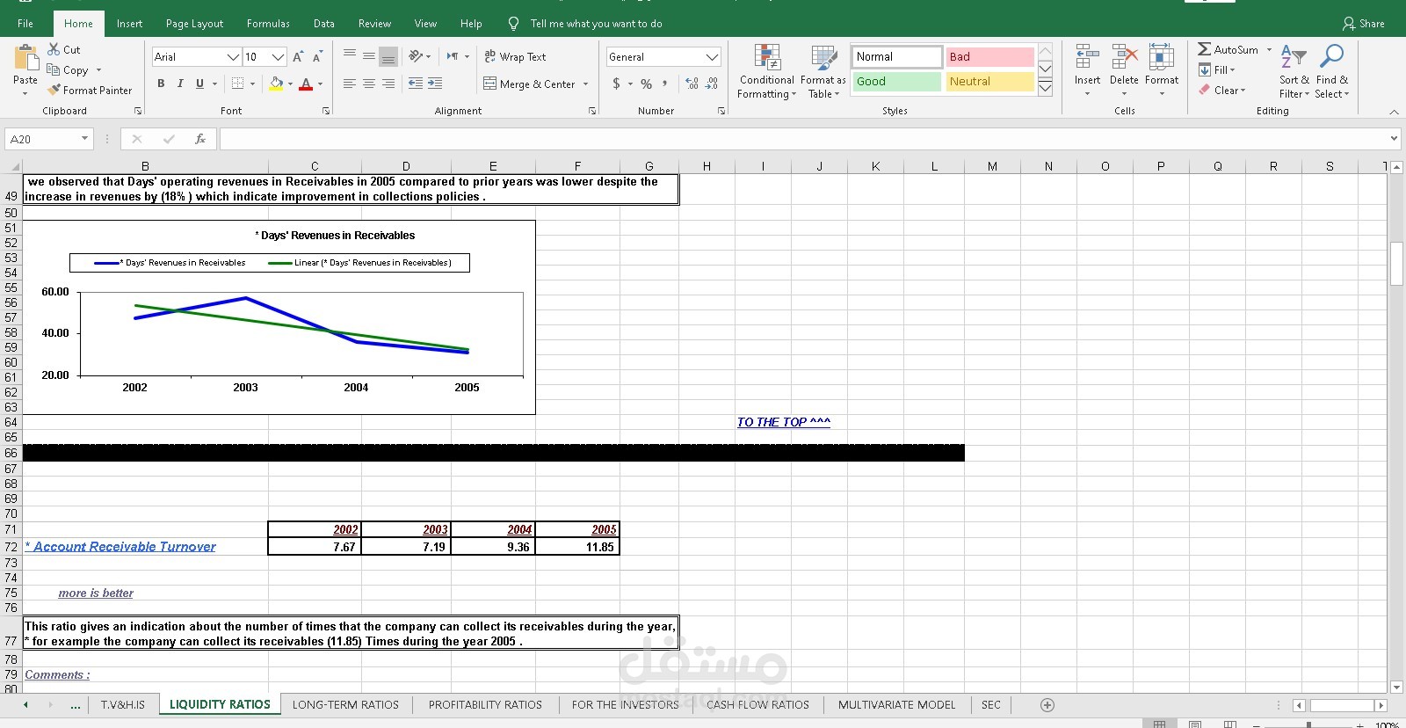The height and width of the screenshot is (728, 1406).
Task: Click the vertical scrollbar thumb
Action: pos(1396,263)
